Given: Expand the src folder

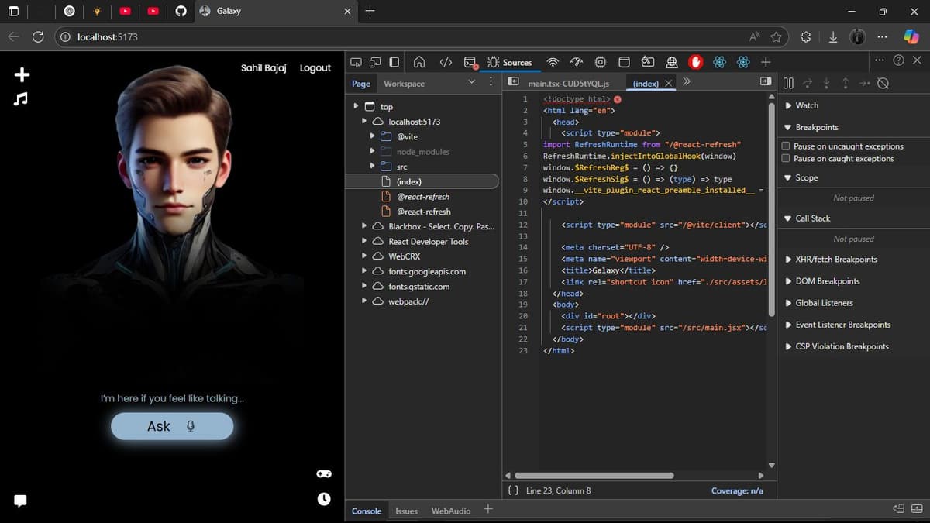Looking at the screenshot, I should click(x=373, y=167).
